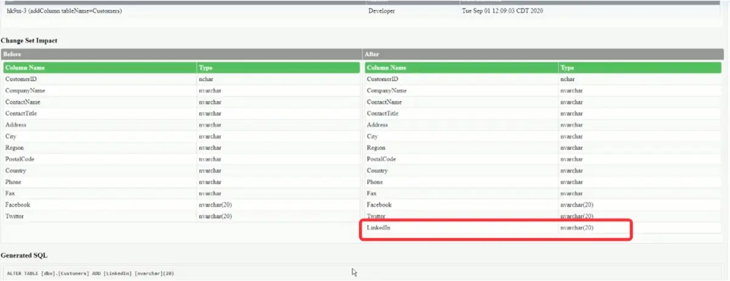730x281 pixels.
Task: Click the Twitter cell in Before table
Action: (16, 217)
